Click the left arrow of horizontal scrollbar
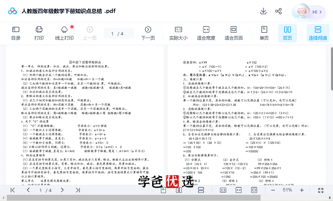This screenshot has height=201, width=333. click(3, 198)
